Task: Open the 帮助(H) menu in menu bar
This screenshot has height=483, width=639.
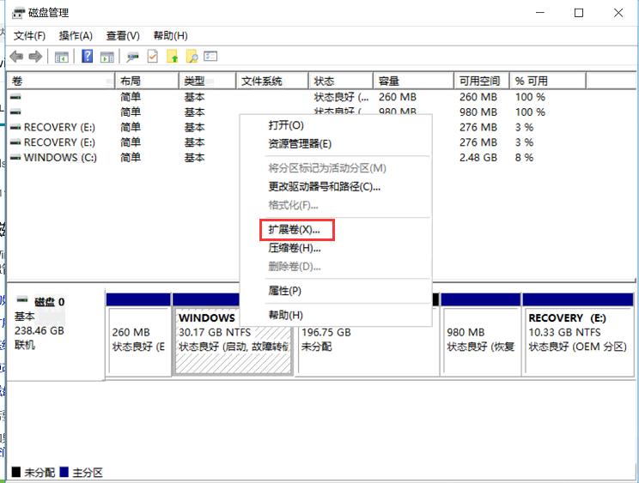Action: coord(170,36)
